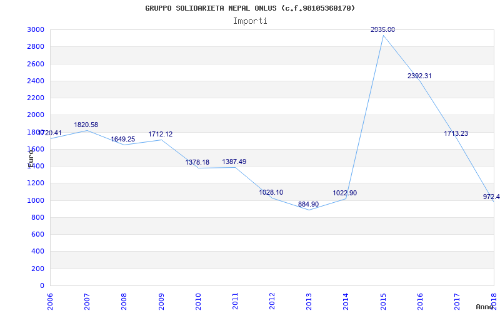Select the 1028.10 data label
Viewport: 500px width, 313px height.
(x=271, y=192)
